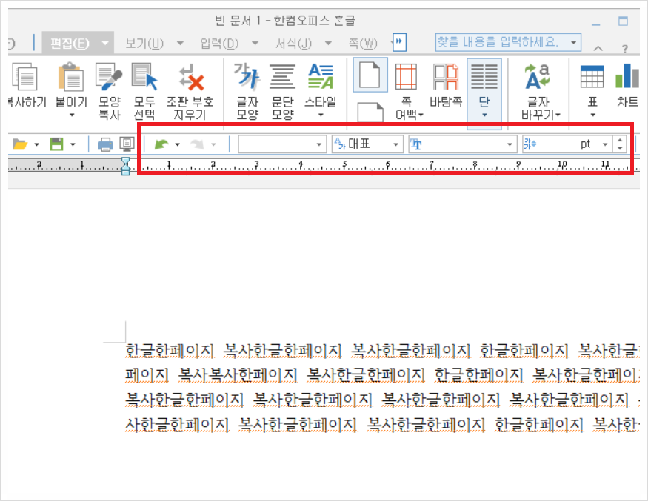Click the undo arrow icon
Screen dimensions: 648x501
coord(161,144)
